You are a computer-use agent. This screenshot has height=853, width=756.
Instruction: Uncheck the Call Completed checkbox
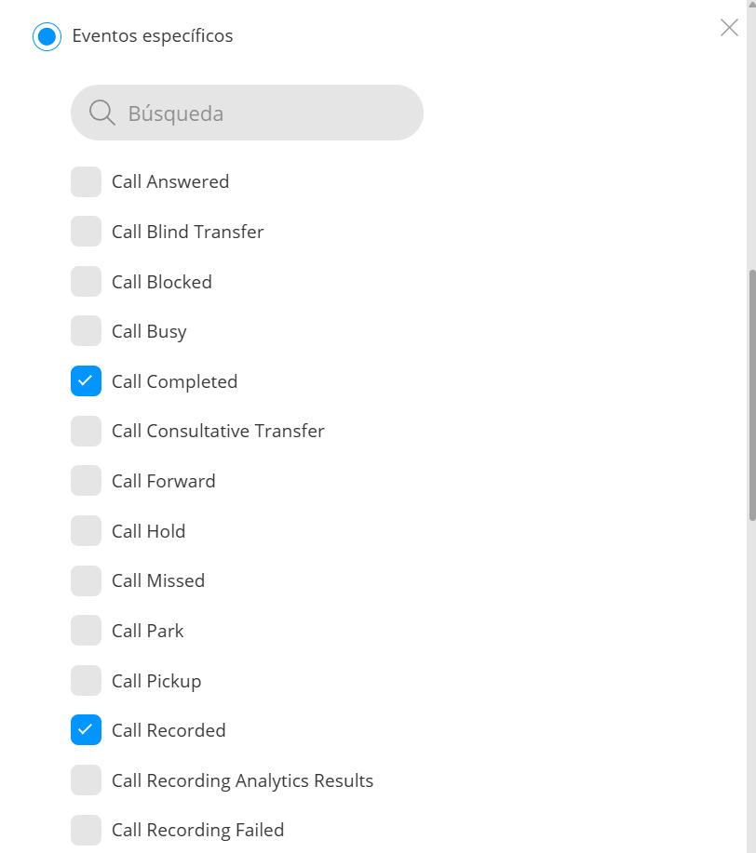click(x=86, y=380)
